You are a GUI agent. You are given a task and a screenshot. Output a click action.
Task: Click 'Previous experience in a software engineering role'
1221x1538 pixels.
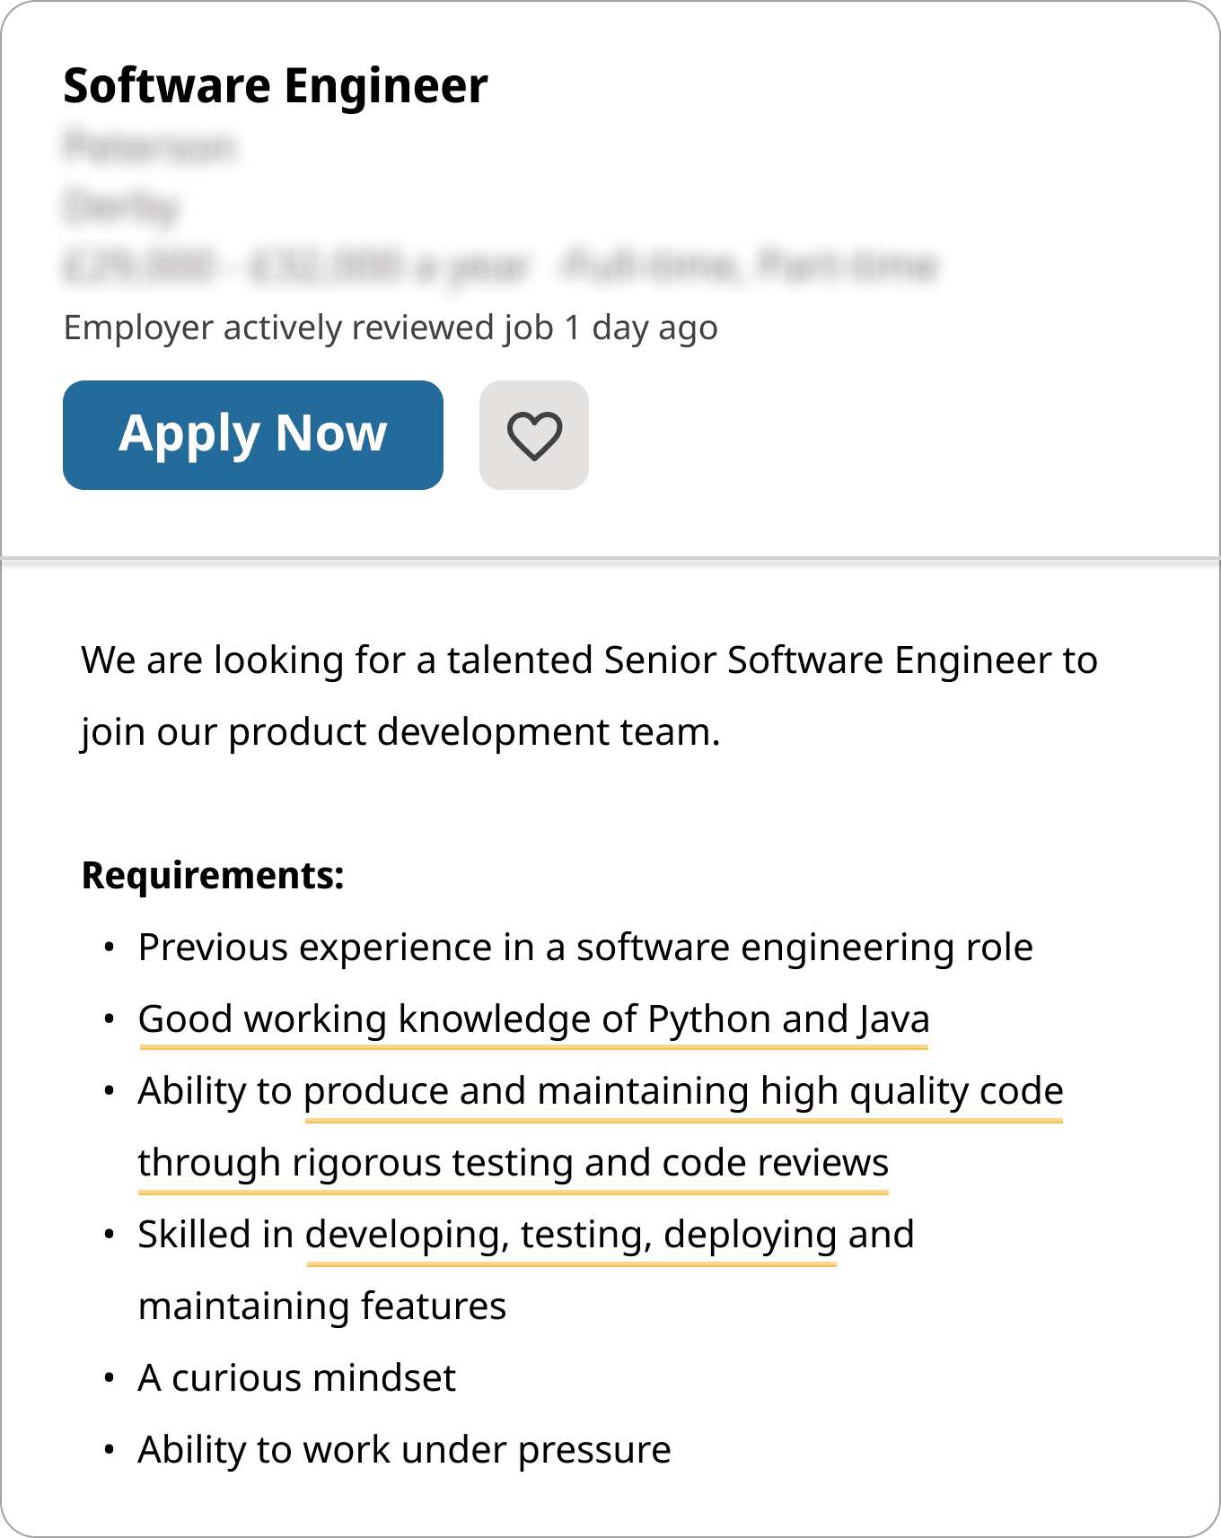point(585,948)
